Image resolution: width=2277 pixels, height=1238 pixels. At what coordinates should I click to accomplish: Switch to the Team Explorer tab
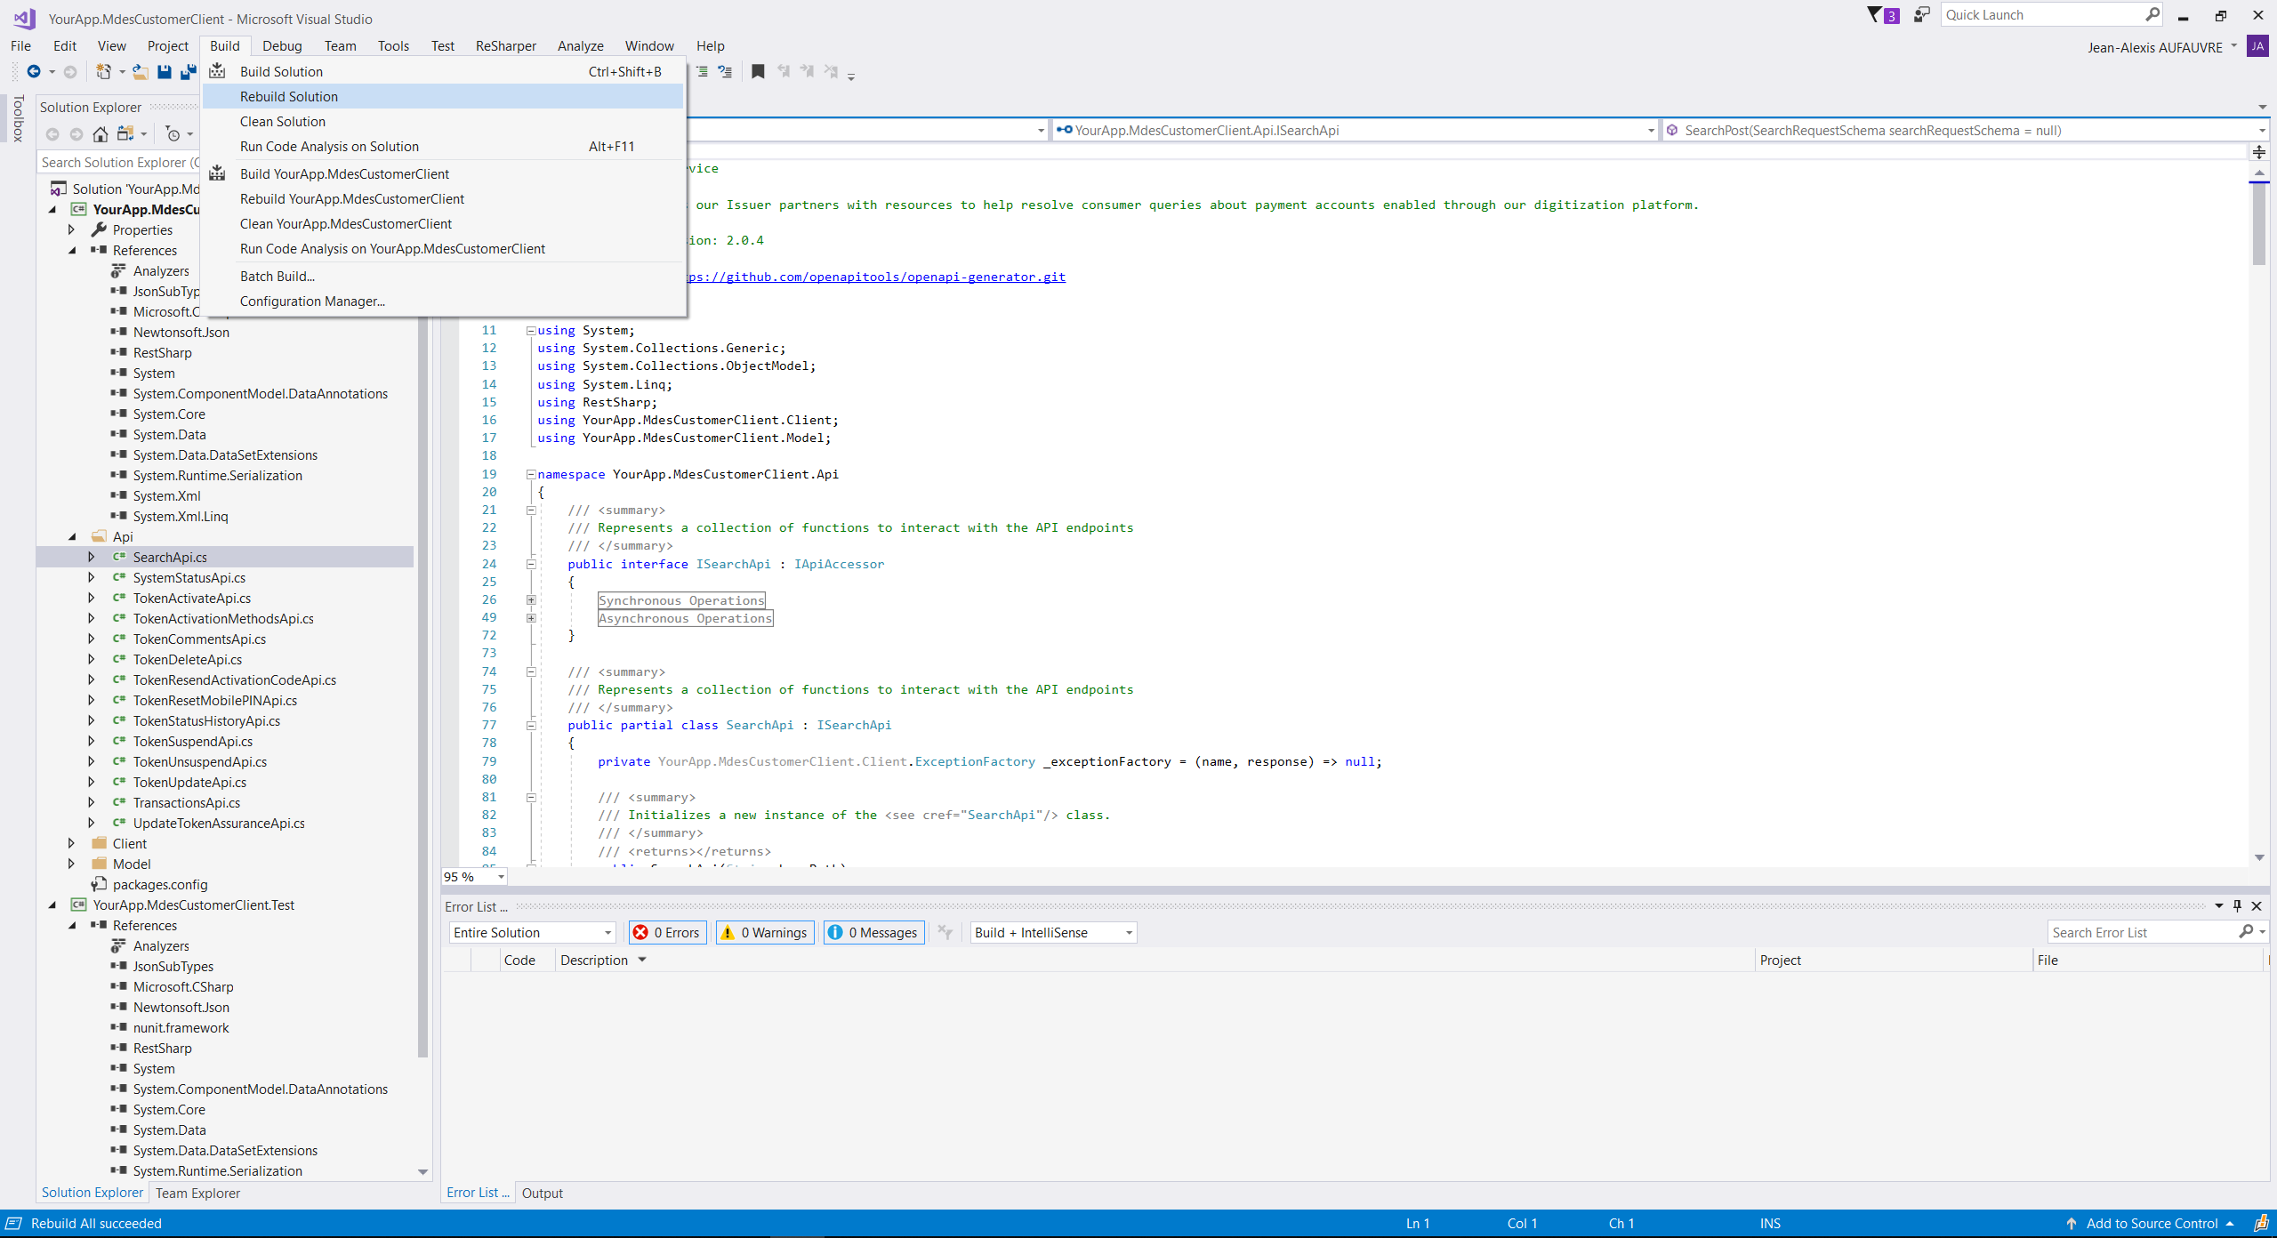[x=197, y=1193]
